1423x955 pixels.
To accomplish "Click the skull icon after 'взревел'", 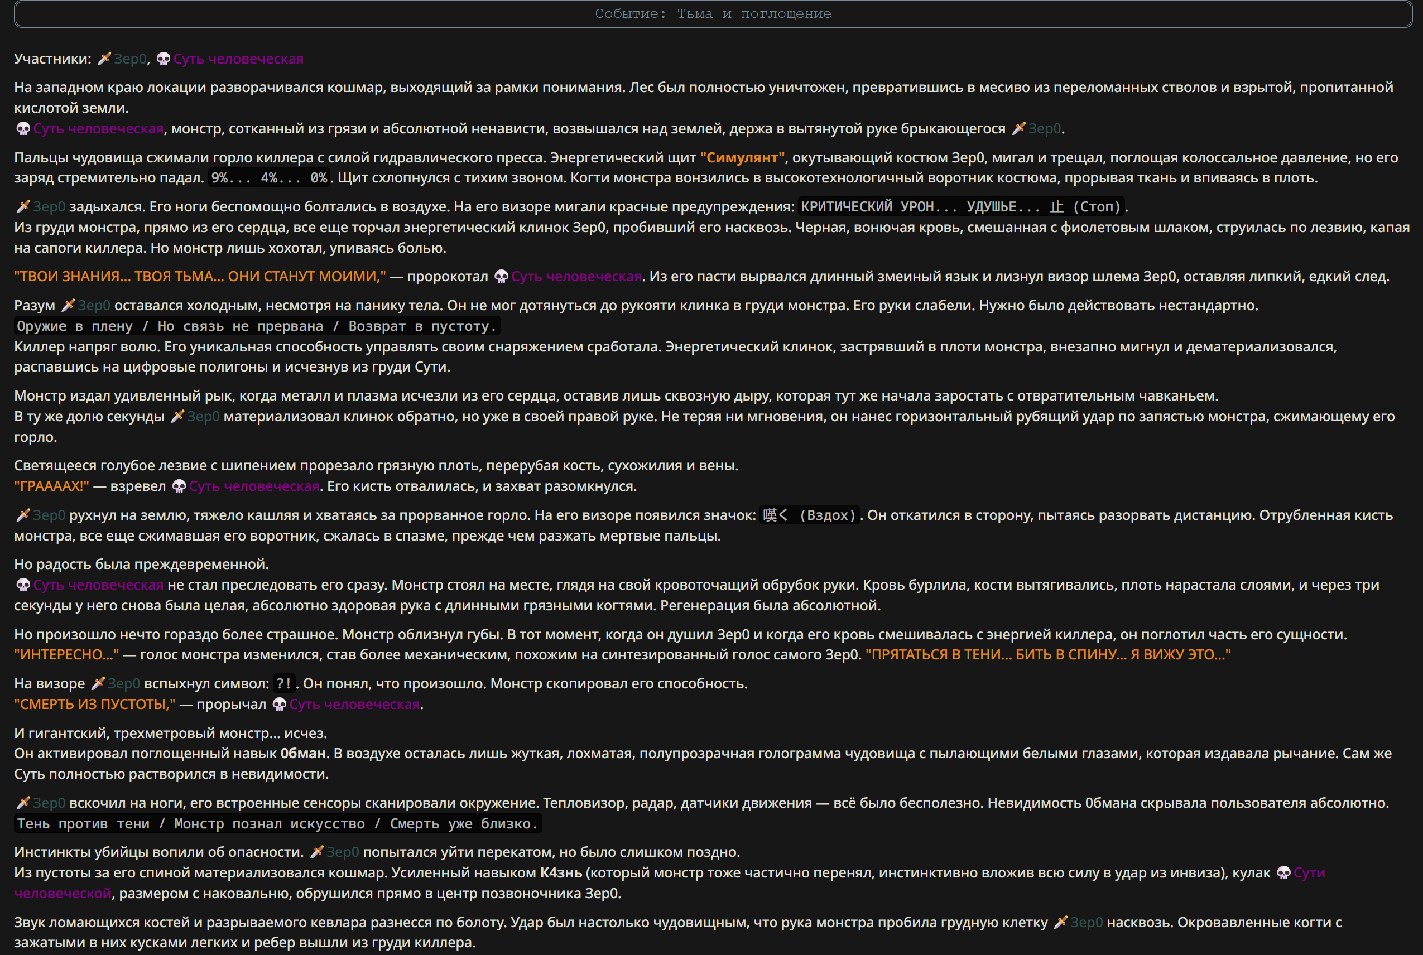I will point(179,486).
